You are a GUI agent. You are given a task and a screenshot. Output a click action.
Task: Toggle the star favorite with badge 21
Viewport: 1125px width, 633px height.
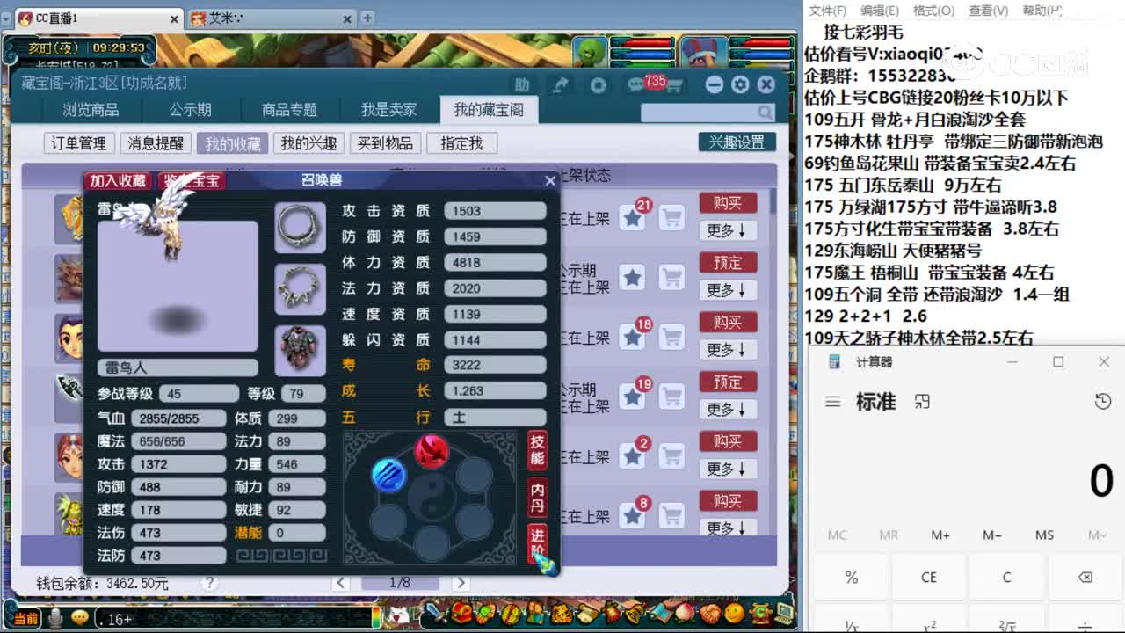click(634, 220)
